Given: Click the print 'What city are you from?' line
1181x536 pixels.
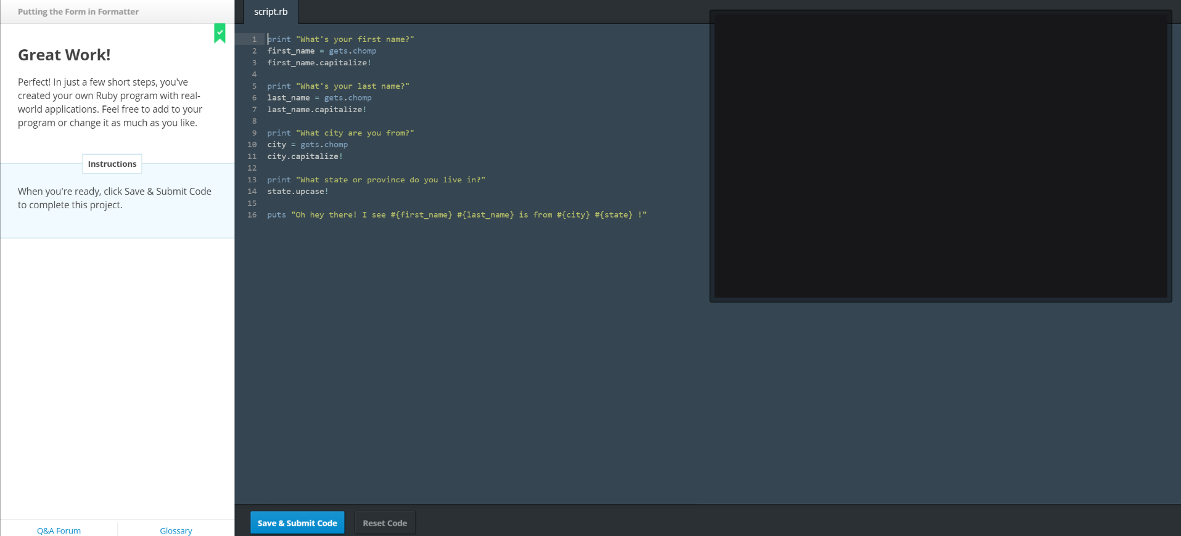Looking at the screenshot, I should [340, 133].
